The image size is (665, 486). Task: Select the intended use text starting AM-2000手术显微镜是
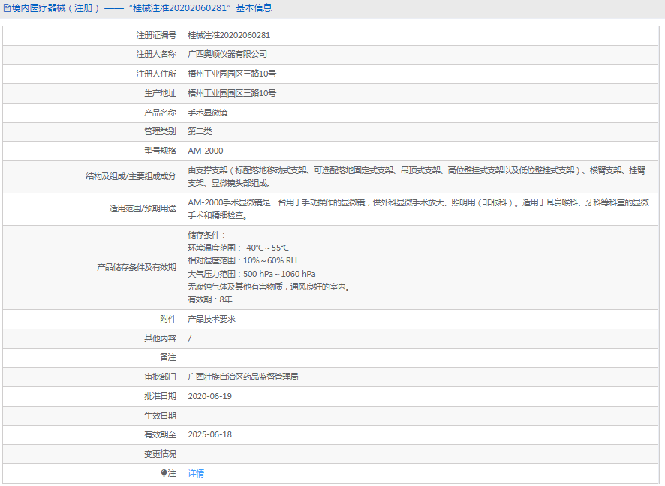[419, 209]
